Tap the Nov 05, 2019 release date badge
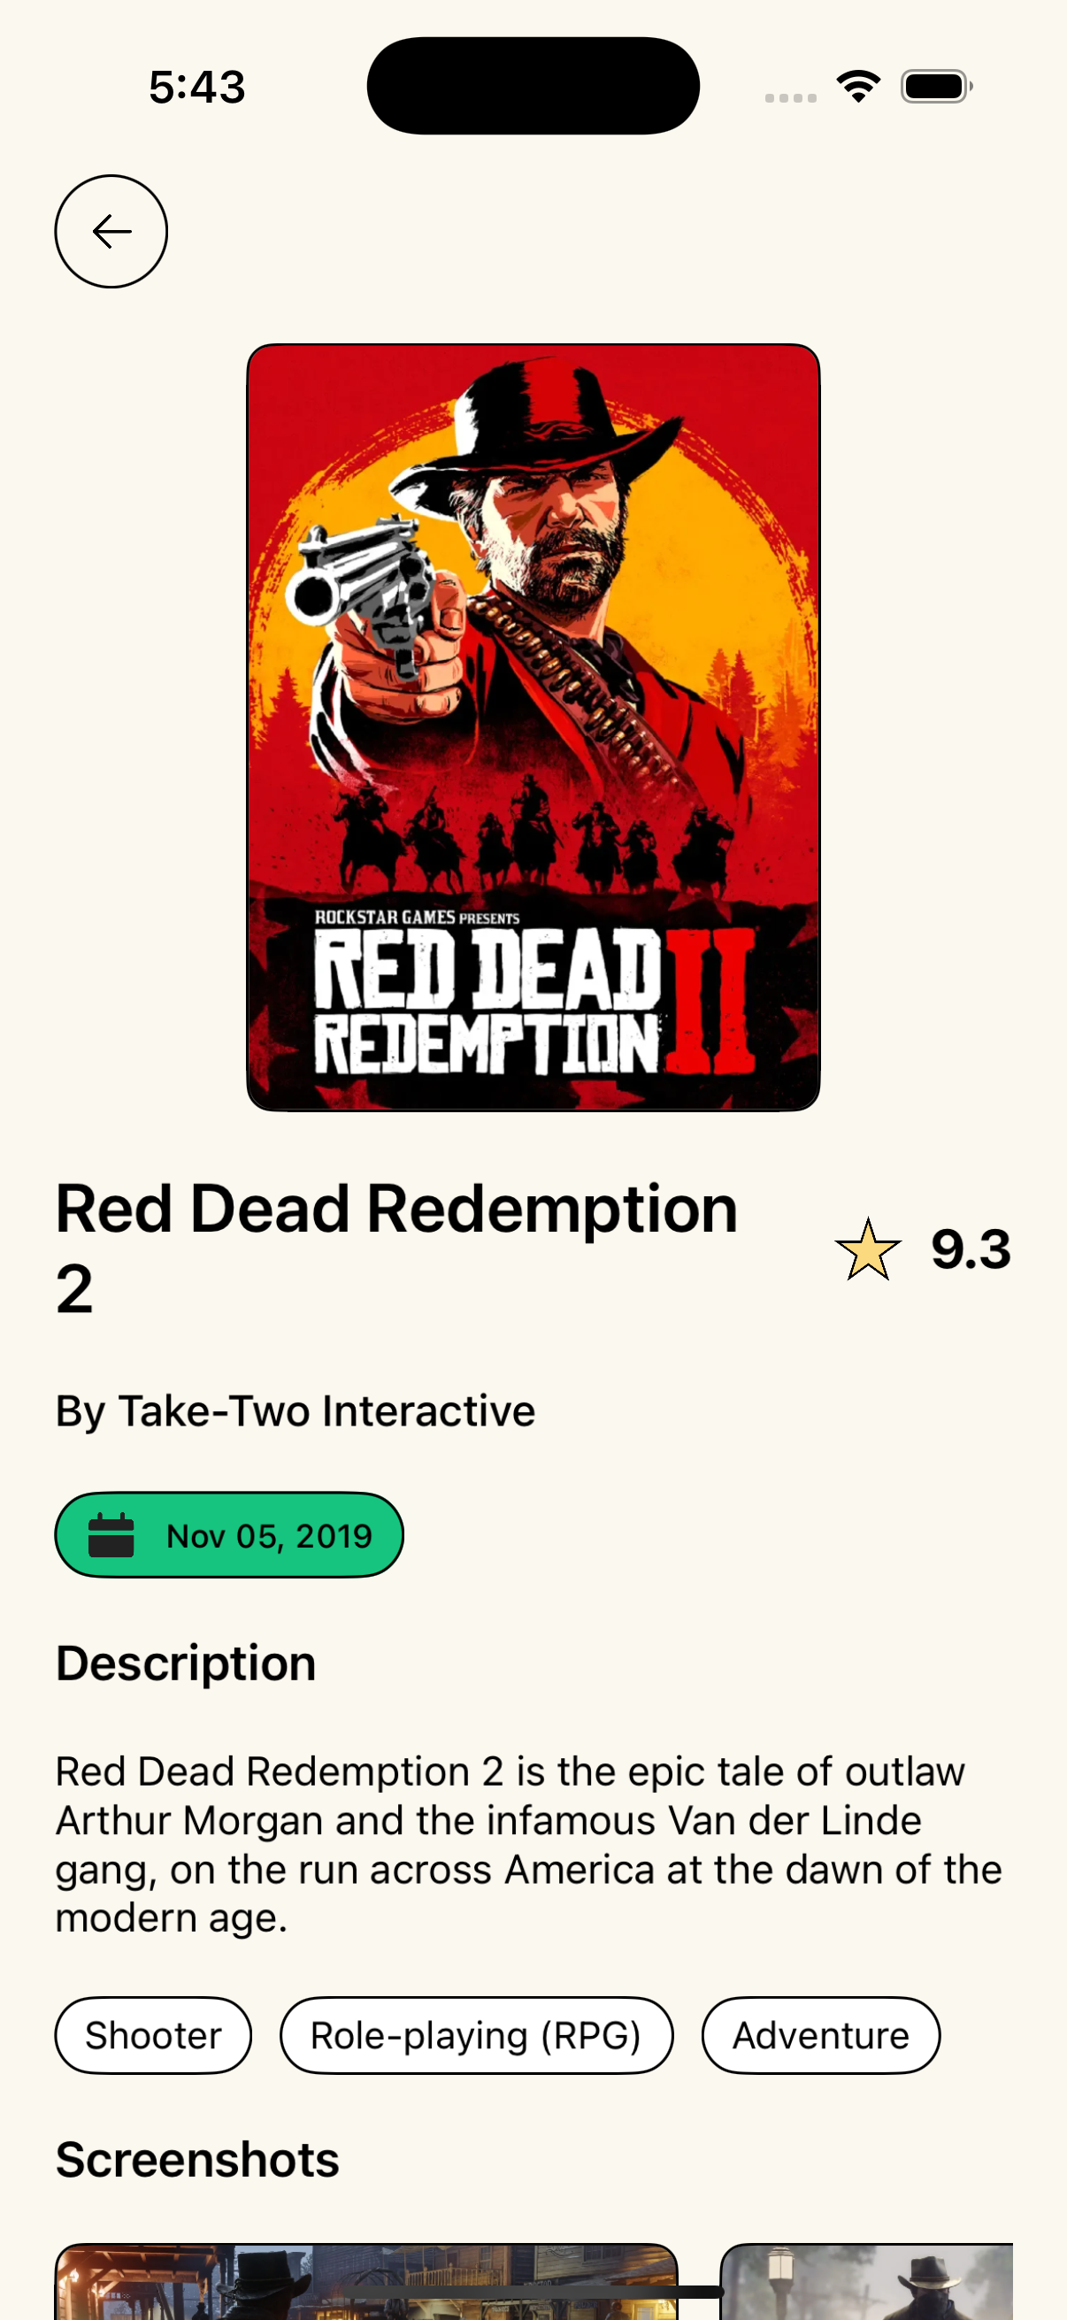 (x=229, y=1534)
